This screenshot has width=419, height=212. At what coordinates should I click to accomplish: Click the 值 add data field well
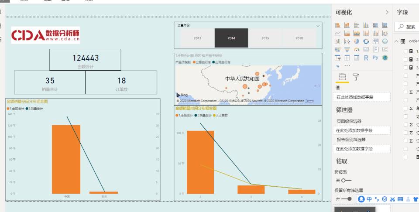coord(361,97)
